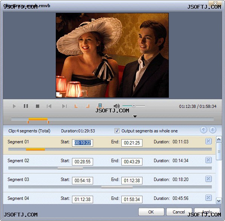Set the clip end point marker
The width and height of the screenshot is (225, 221).
pos(88,106)
